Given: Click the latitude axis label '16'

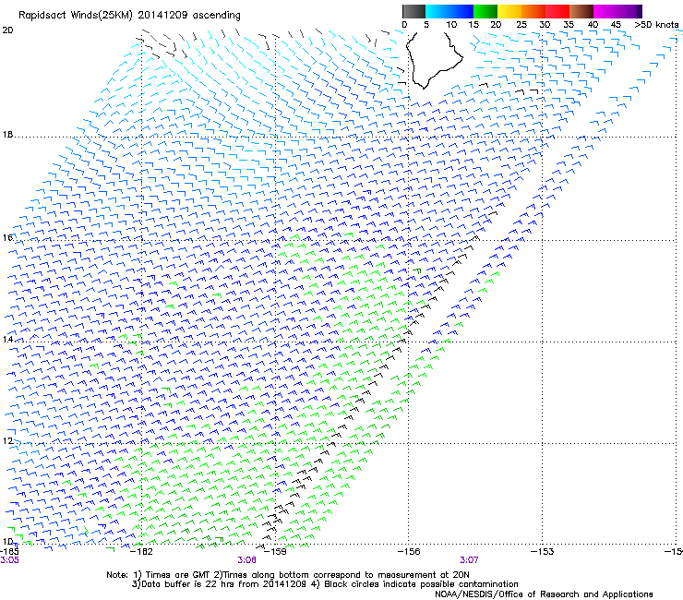Looking at the screenshot, I should [x=7, y=237].
